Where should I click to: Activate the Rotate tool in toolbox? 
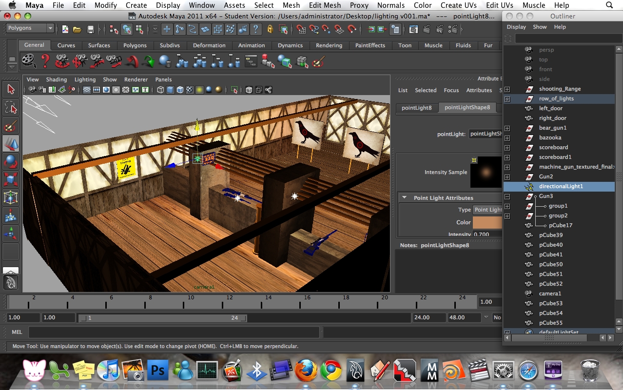click(11, 161)
